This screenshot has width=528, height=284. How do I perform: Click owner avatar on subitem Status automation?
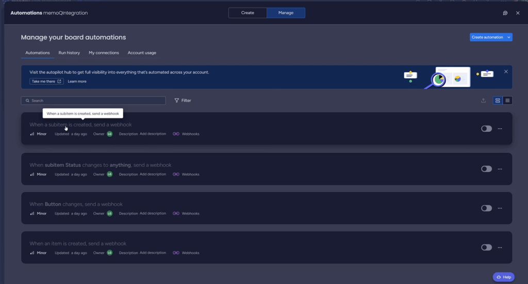(109, 174)
